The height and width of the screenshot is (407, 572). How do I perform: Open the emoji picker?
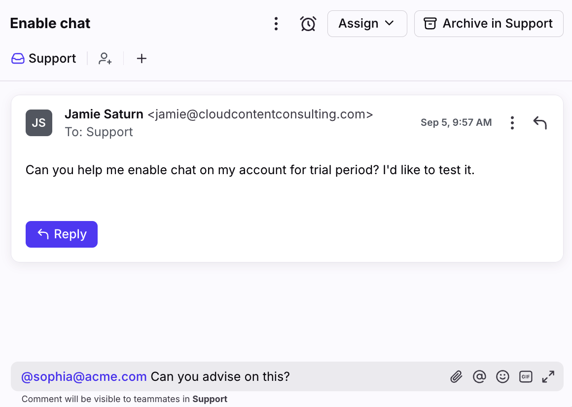tap(502, 376)
